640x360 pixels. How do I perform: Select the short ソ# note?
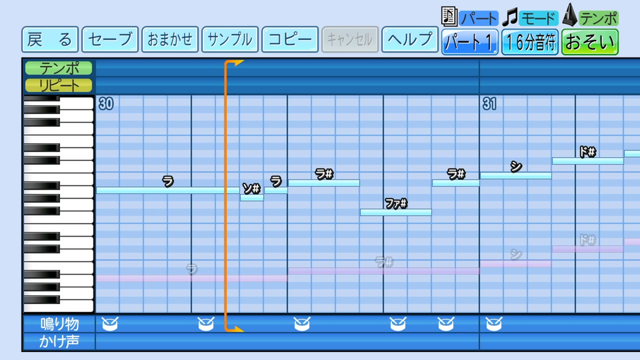pos(252,197)
